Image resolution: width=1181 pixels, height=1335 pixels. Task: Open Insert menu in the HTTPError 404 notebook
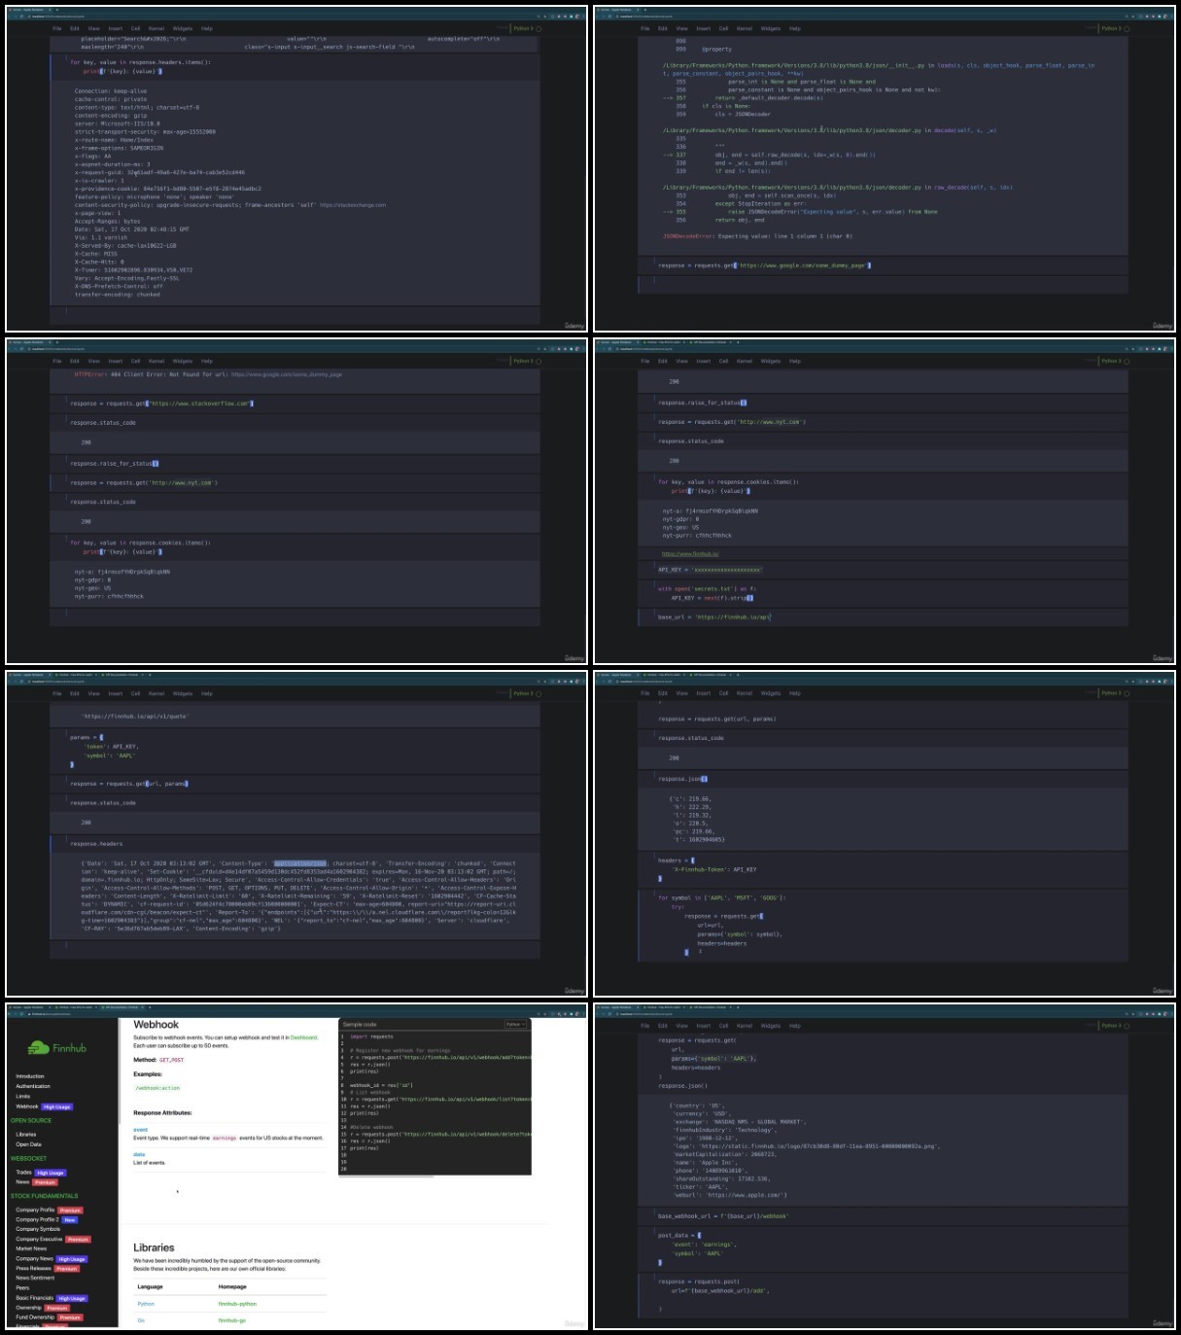click(116, 361)
